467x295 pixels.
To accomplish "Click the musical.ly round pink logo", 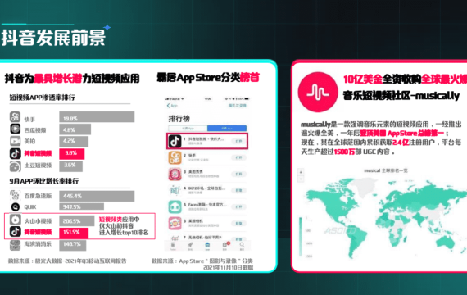I will coord(318,92).
